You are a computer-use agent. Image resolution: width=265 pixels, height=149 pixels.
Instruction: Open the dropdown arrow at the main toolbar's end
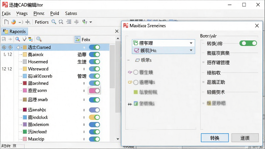(x=91, y=22)
